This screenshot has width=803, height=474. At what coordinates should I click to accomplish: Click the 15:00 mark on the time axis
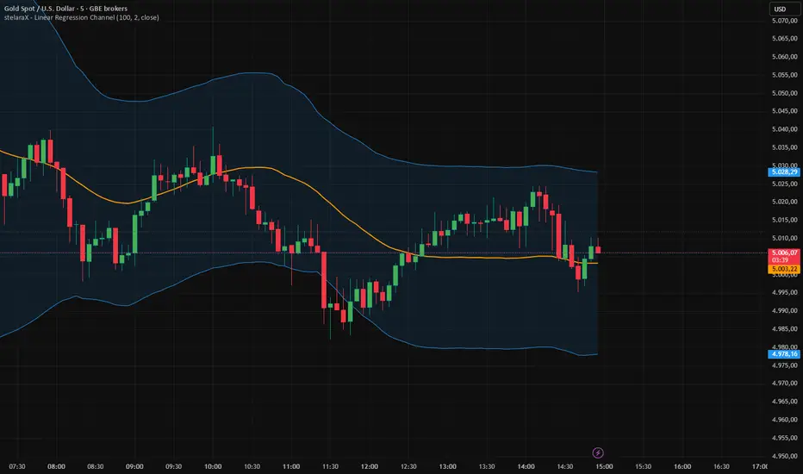603,465
